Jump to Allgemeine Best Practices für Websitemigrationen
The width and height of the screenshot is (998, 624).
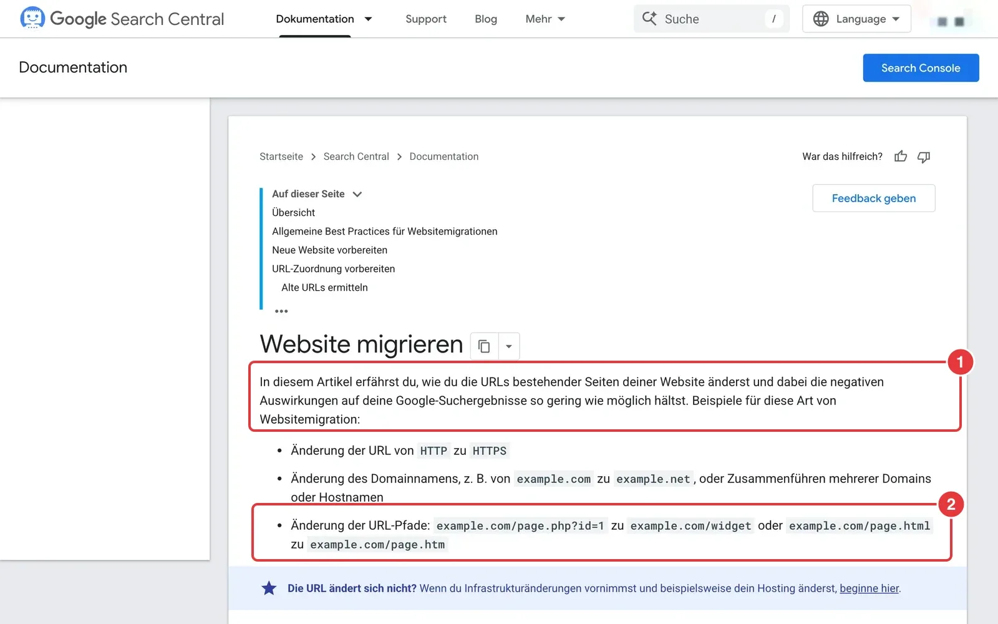pos(385,232)
